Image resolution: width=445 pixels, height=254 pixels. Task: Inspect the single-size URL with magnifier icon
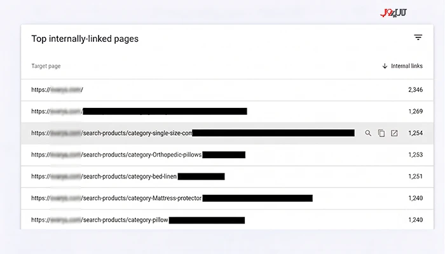(368, 133)
